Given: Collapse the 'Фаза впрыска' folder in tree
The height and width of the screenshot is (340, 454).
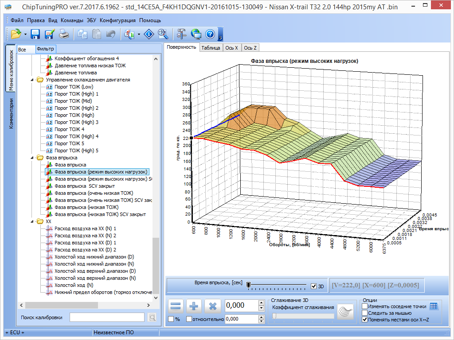Looking at the screenshot, I should (33, 158).
